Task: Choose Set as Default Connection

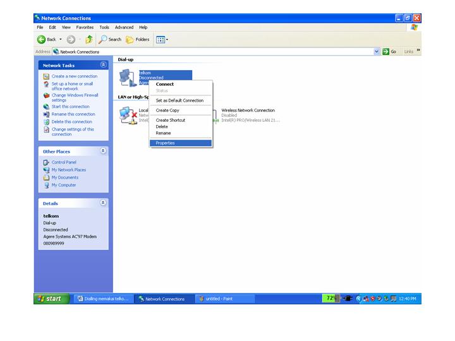Action: point(181,100)
